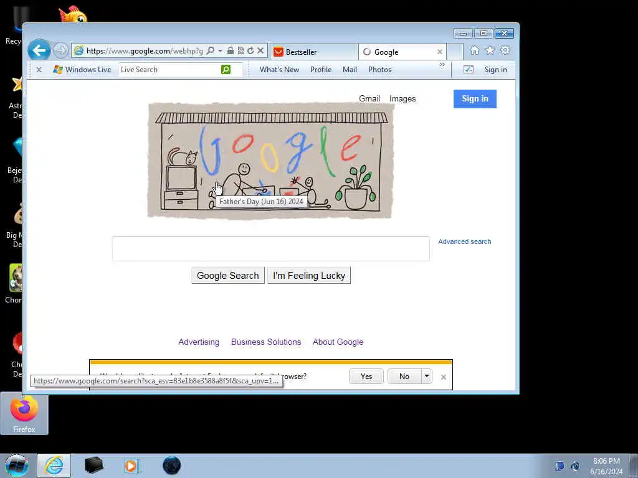Answer Yes to the default browser prompt
This screenshot has height=478, width=638.
pos(366,377)
